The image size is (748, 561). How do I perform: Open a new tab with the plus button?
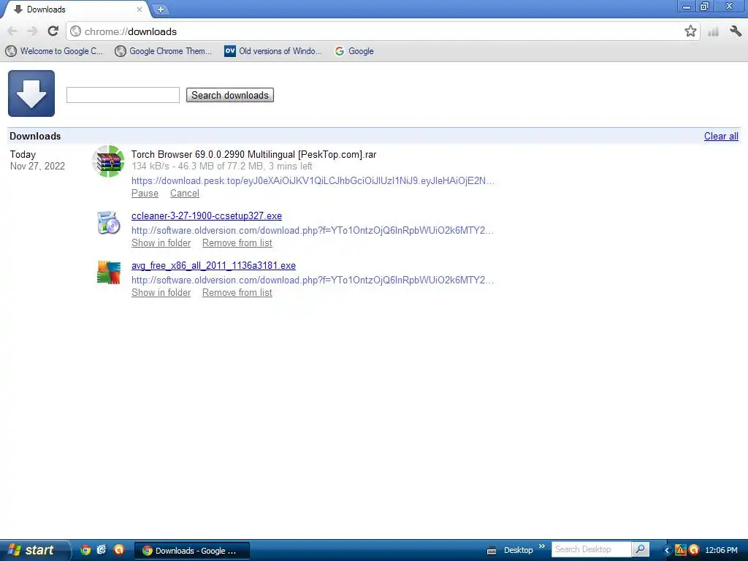pos(160,9)
